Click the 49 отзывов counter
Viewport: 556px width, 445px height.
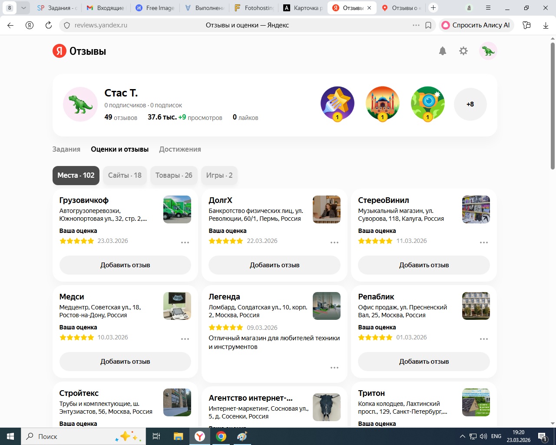121,117
